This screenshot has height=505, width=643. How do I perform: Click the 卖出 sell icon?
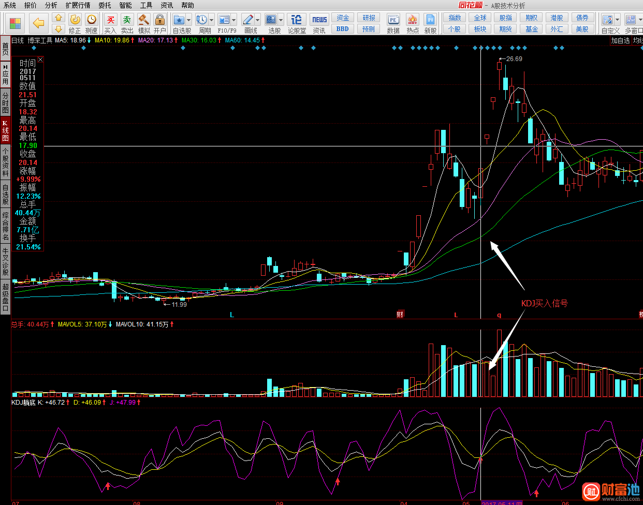point(127,23)
